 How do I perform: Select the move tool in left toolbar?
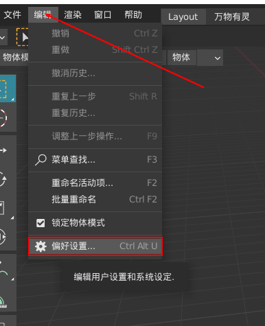[x=8, y=150]
